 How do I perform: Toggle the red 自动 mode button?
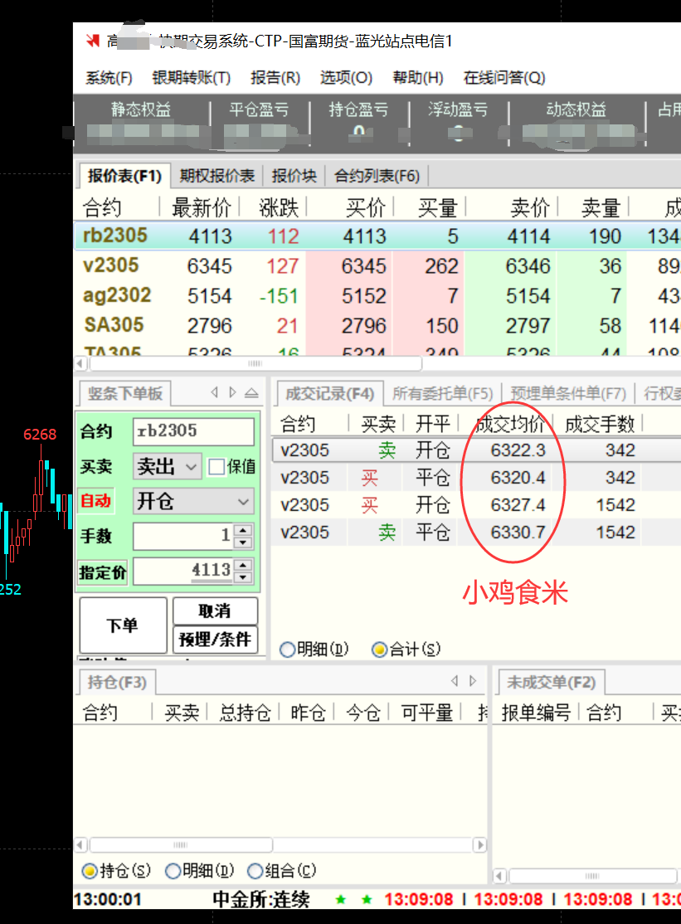tap(95, 502)
